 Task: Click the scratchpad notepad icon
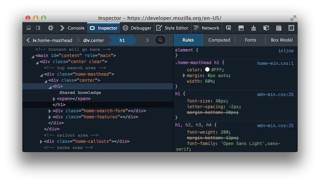pos(278,28)
